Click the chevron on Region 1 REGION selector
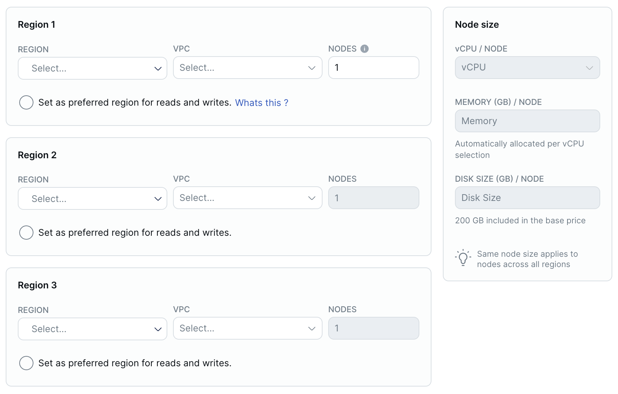This screenshot has width=618, height=394. (x=158, y=68)
